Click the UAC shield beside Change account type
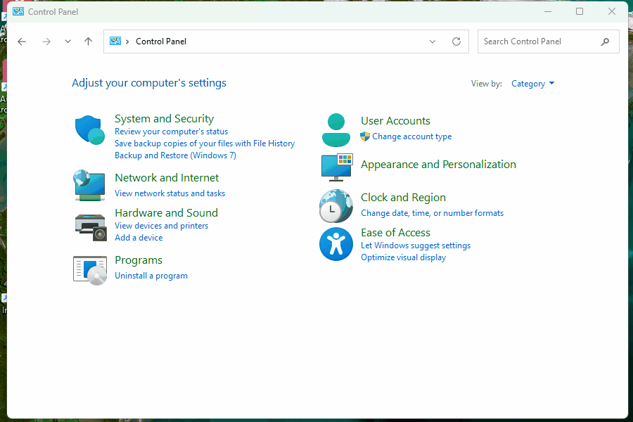633x422 pixels. (365, 136)
